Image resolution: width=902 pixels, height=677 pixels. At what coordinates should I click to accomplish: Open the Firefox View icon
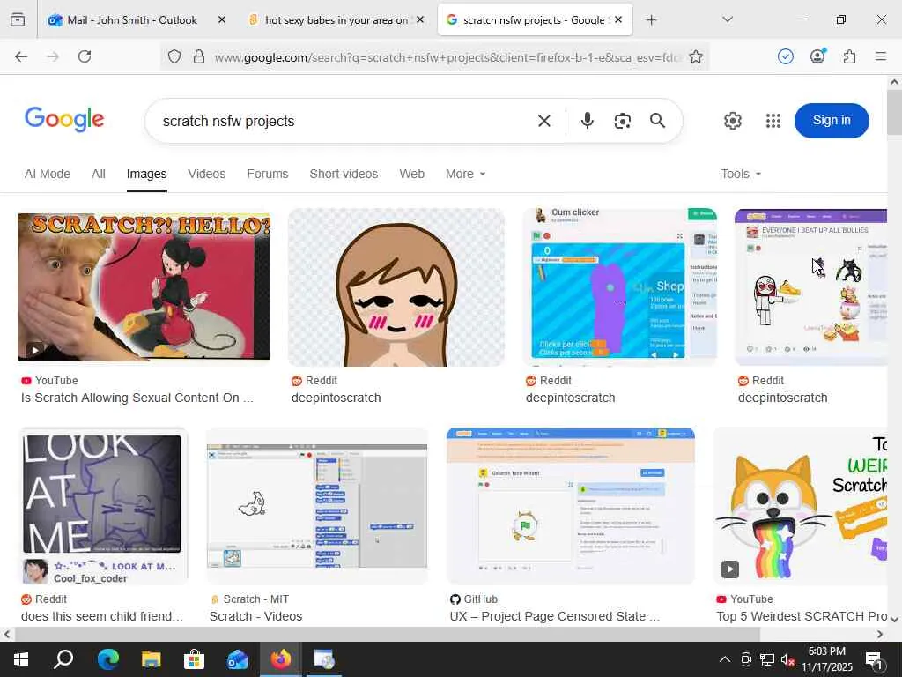click(x=18, y=19)
